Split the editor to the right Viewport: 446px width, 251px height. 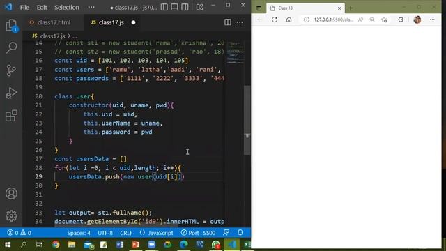[x=228, y=22]
